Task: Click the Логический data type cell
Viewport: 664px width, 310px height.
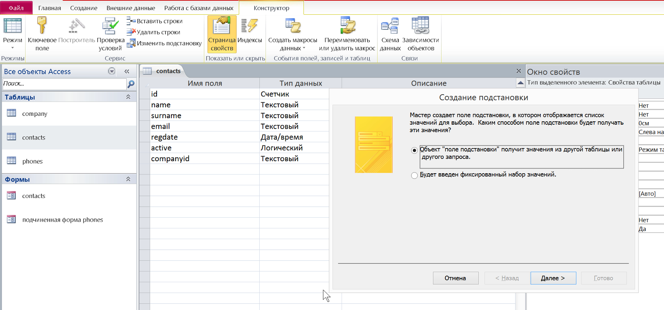Action: click(x=294, y=148)
